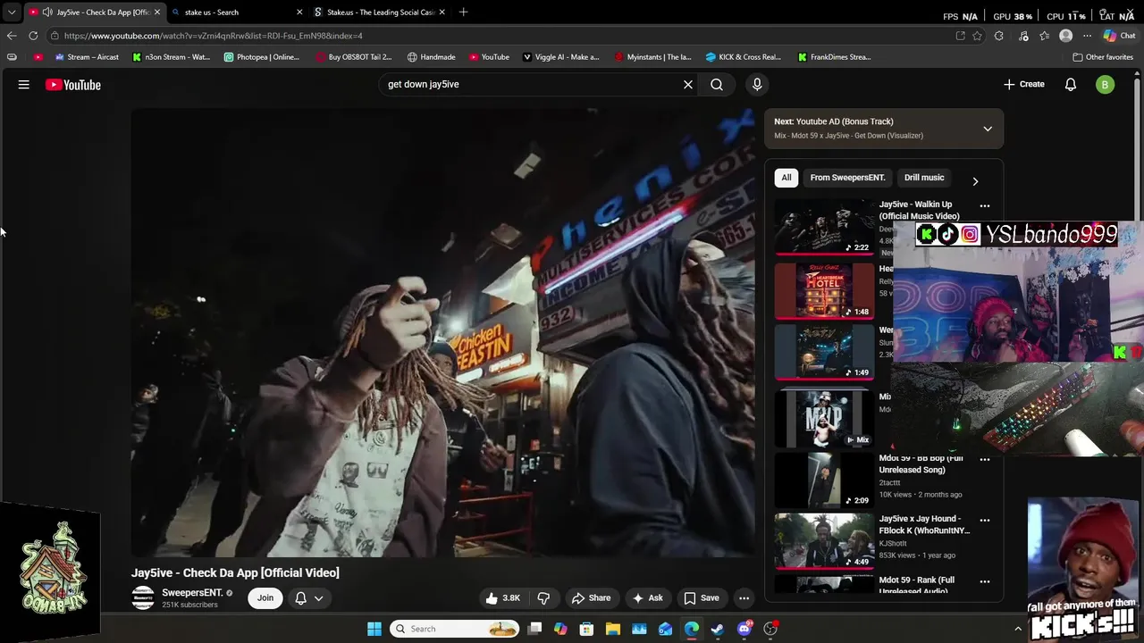
Task: Open browser Copilot Chat button
Action: pyautogui.click(x=1119, y=36)
